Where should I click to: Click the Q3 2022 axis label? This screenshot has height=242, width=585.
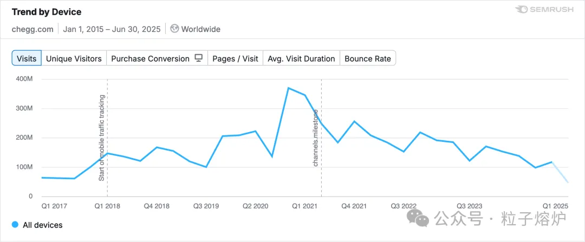click(404, 206)
